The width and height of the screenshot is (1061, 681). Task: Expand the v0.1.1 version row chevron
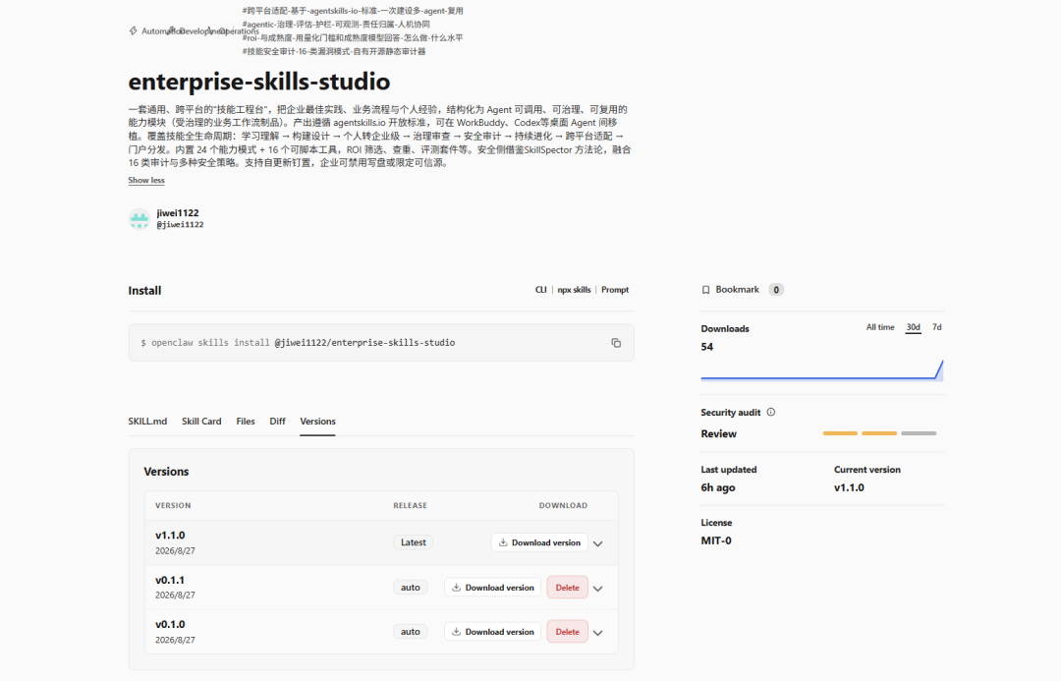(x=598, y=589)
